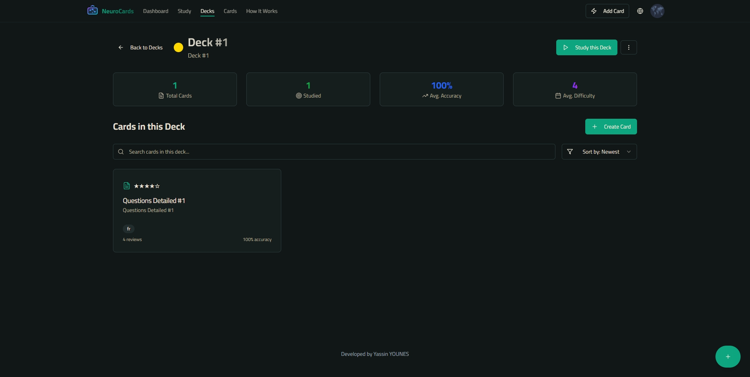Click Developed by Yassin YOUNES footer
Viewport: 750px width, 377px height.
coord(375,354)
